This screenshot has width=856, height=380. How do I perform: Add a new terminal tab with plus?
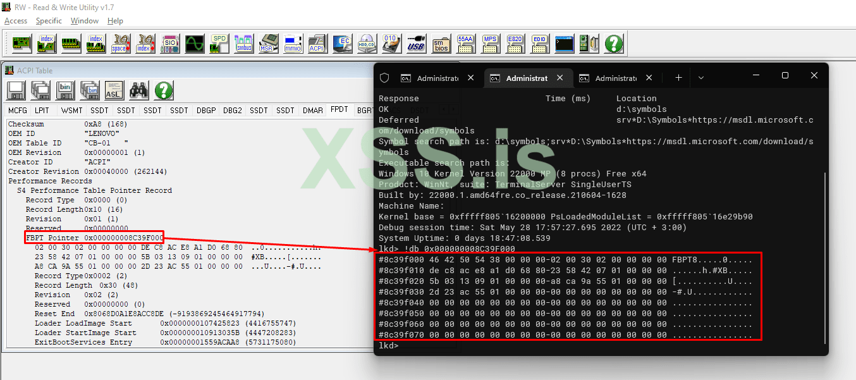pos(678,77)
